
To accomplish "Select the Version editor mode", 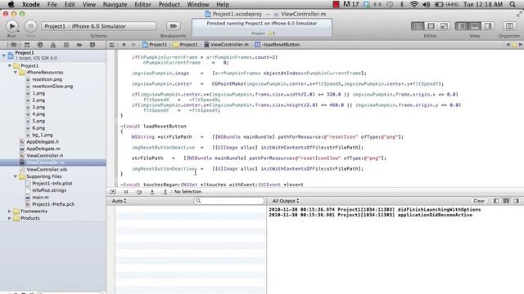I will pyautogui.click(x=444, y=26).
